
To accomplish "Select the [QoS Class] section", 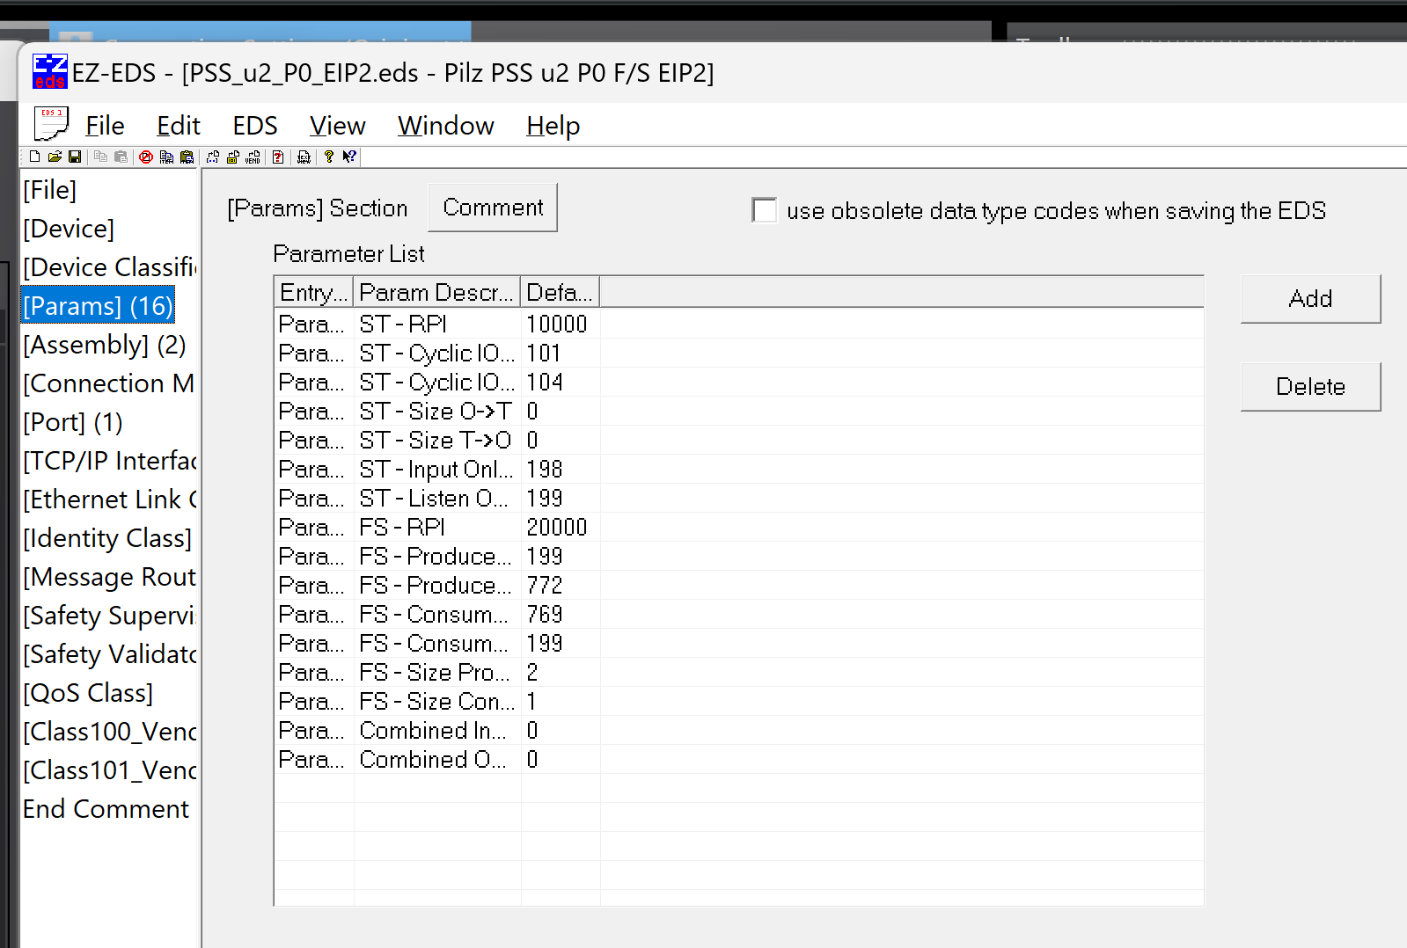I will [88, 693].
